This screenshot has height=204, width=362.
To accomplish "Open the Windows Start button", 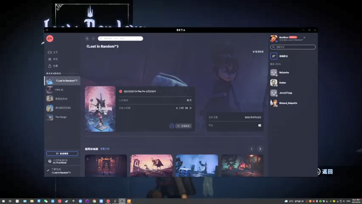I will pyautogui.click(x=3, y=201).
